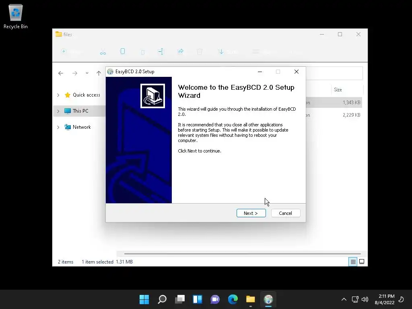The image size is (412, 309).
Task: Open Task View from taskbar
Action: (180, 299)
